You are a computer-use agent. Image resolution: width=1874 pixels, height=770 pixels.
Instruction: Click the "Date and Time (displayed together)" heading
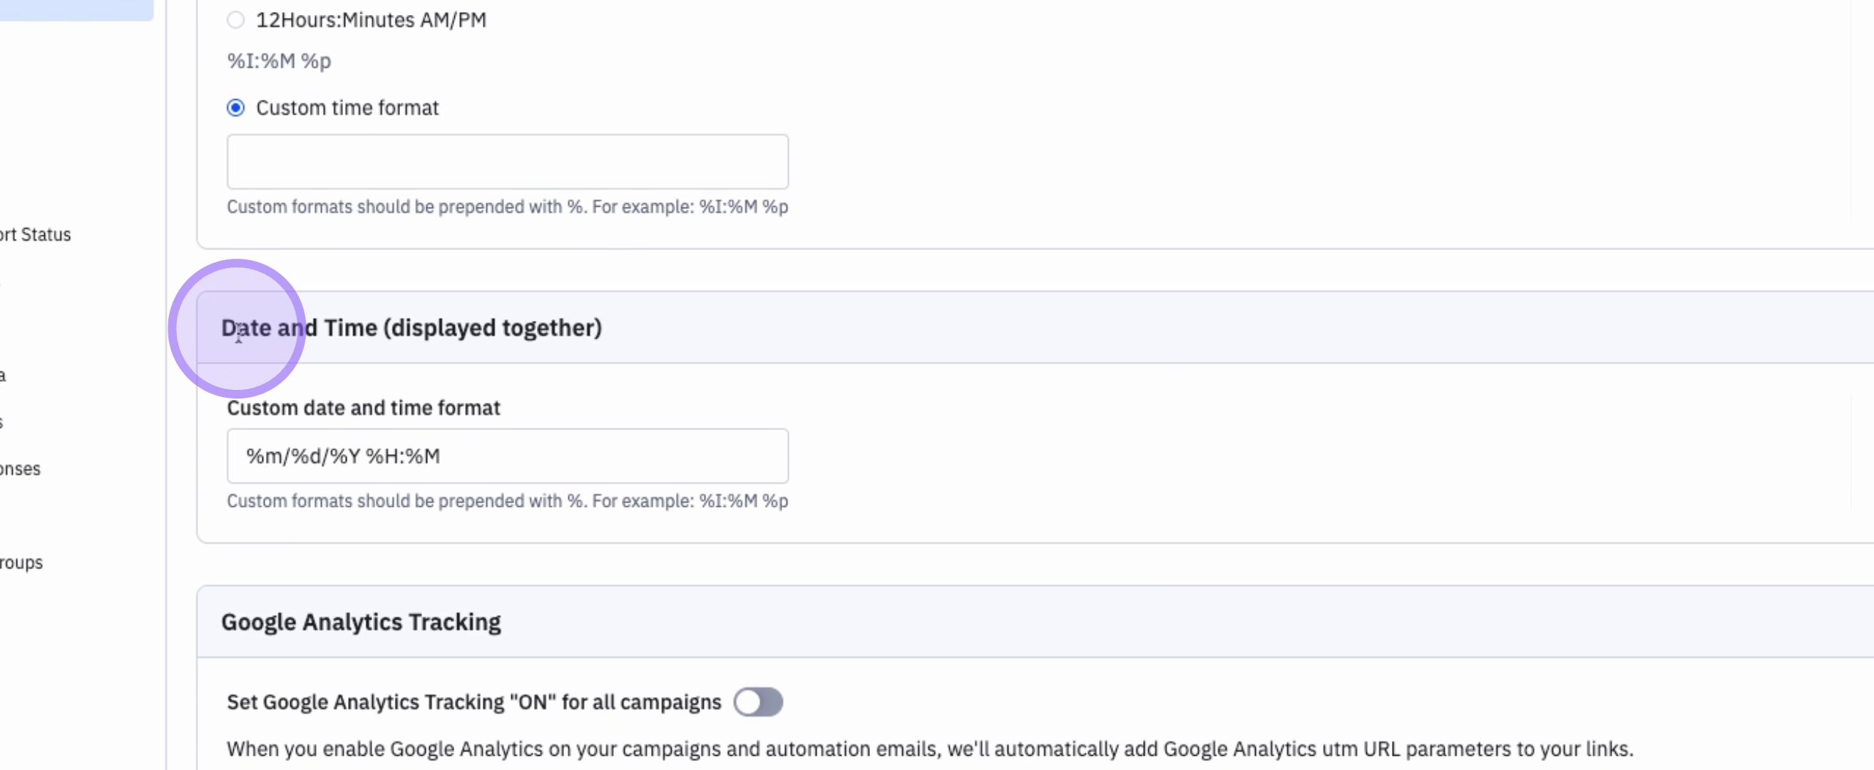[411, 328]
